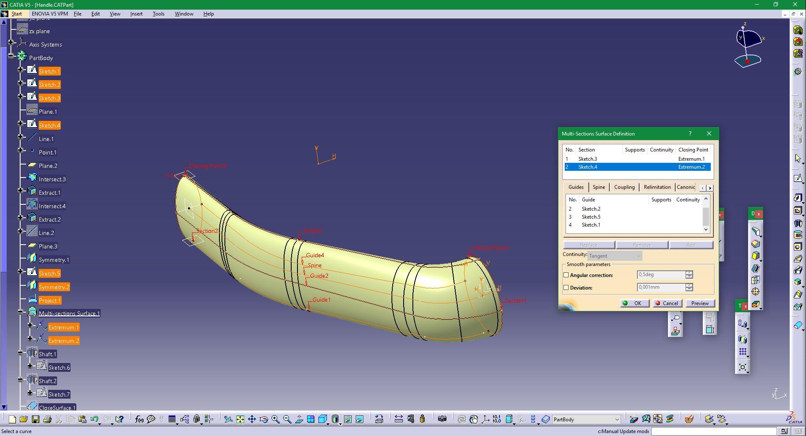Screen dimensions: 806x436
Task: Switch to the Coupling tab
Action: [624, 187]
